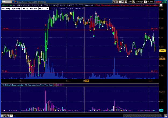Click the hand pan tool icon
The height and width of the screenshot is (118, 168).
[x=12, y=116]
